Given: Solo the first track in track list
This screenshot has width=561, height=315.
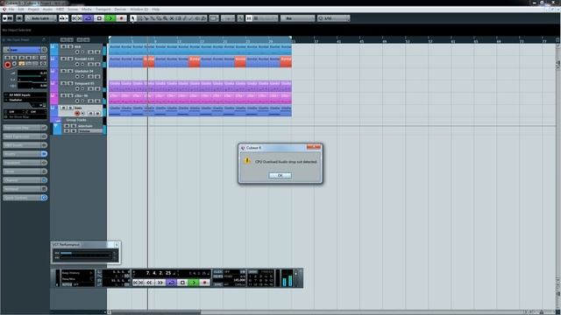Looking at the screenshot, I should [x=70, y=46].
